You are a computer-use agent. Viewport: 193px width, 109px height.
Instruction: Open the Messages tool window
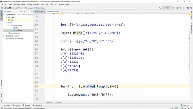(37, 105)
